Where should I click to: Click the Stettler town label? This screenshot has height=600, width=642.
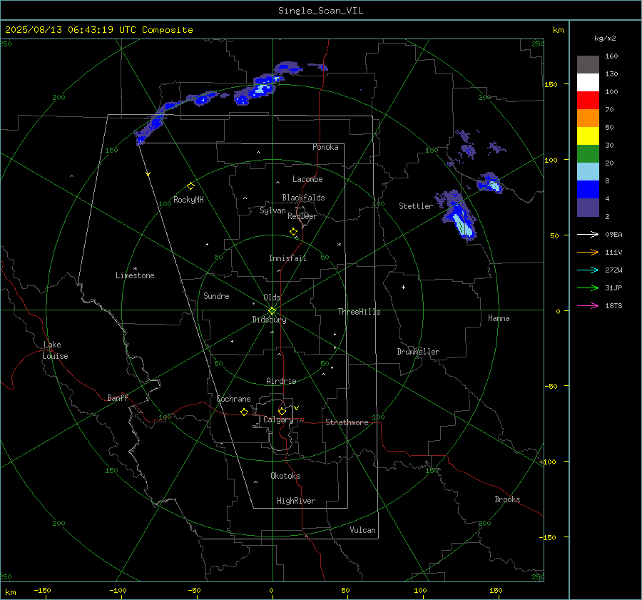[x=416, y=206]
